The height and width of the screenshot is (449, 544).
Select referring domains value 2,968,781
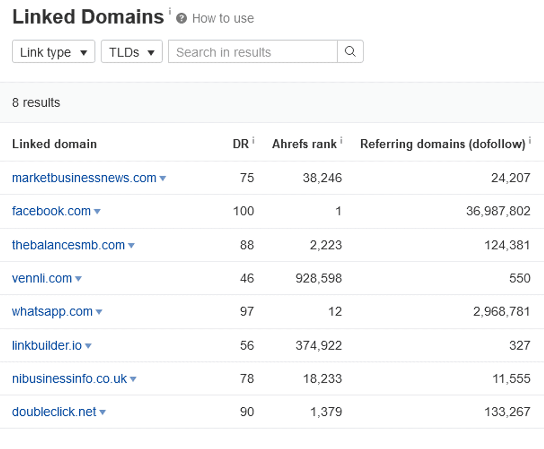pos(502,311)
